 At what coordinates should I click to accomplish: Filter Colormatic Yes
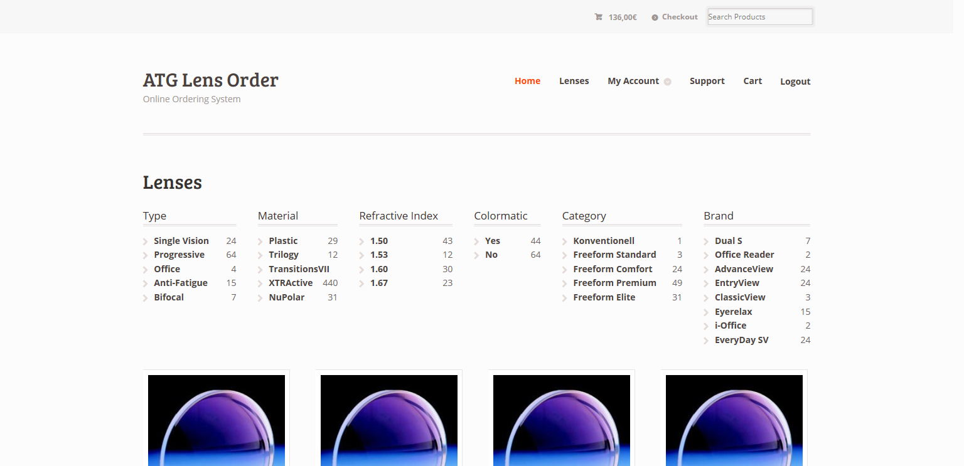pyautogui.click(x=493, y=241)
